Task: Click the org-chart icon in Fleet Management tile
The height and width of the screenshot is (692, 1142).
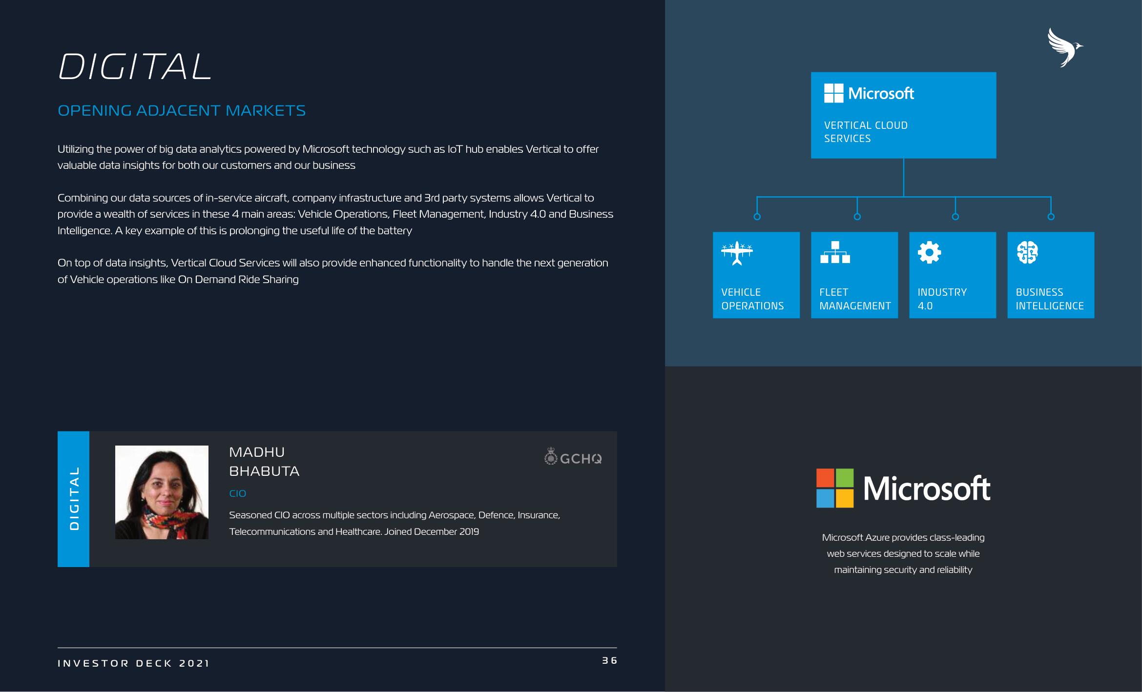Action: (x=835, y=252)
